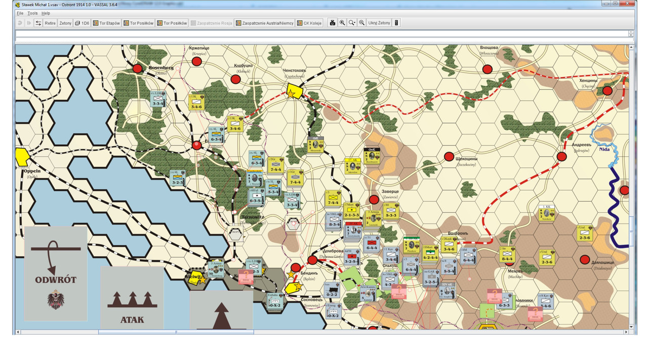Image resolution: width=648 pixels, height=362 pixels.
Task: Select the 11/8 Kav 3-4-6 counter
Action: point(545,300)
